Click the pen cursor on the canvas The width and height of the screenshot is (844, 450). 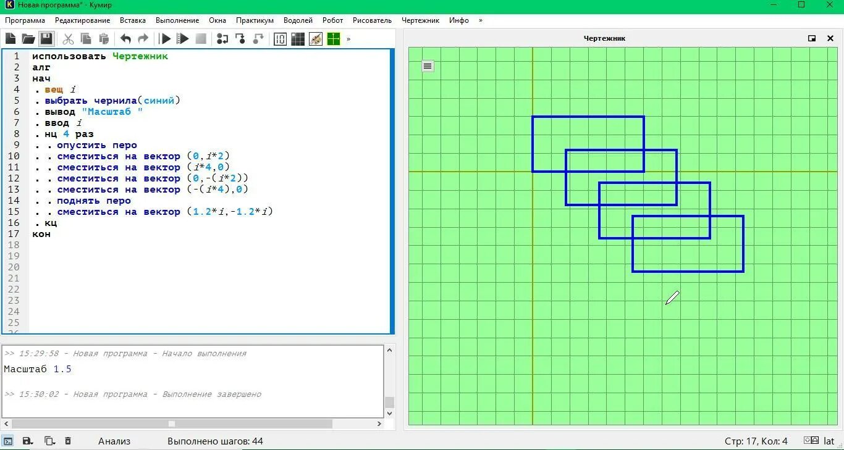tap(672, 298)
